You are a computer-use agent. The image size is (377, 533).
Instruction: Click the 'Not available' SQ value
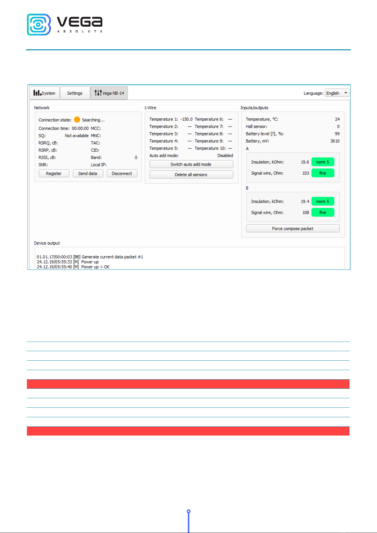(77, 136)
